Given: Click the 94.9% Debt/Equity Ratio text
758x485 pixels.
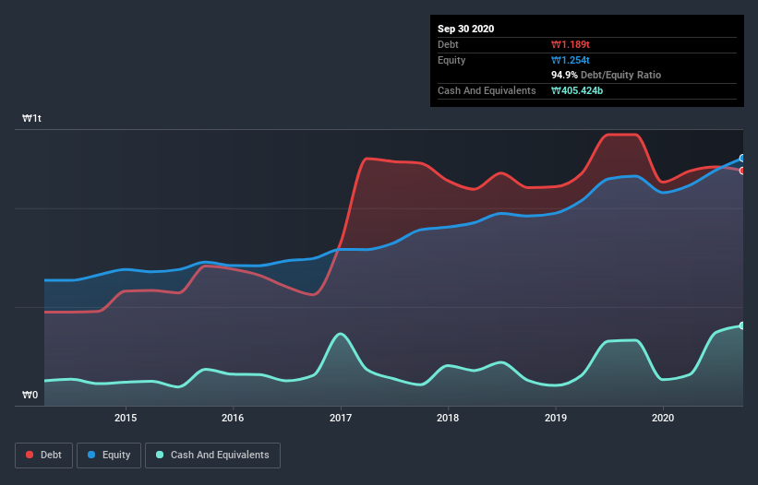Looking at the screenshot, I should coord(607,75).
